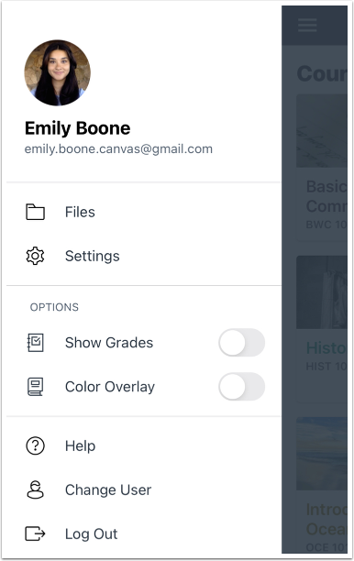Image resolution: width=354 pixels, height=561 pixels.
Task: Click the emily.boone.canvas@gmail.com email text
Action: click(118, 148)
